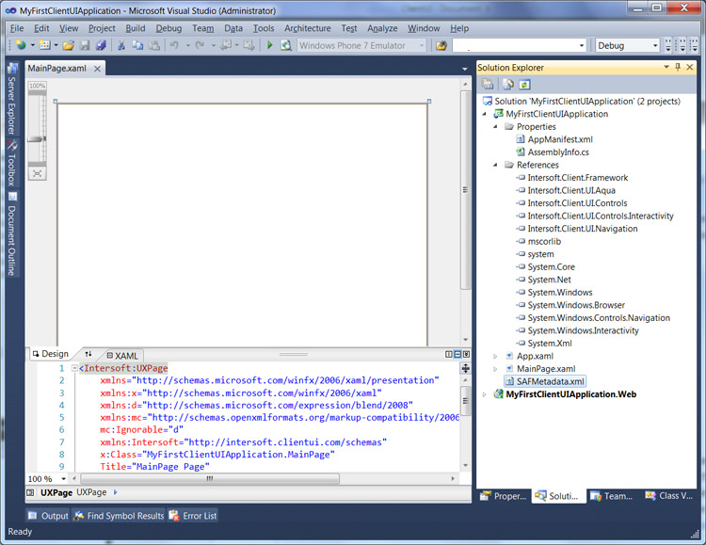The width and height of the screenshot is (706, 545).
Task: Toggle horizontal split view button
Action: pyautogui.click(x=457, y=355)
